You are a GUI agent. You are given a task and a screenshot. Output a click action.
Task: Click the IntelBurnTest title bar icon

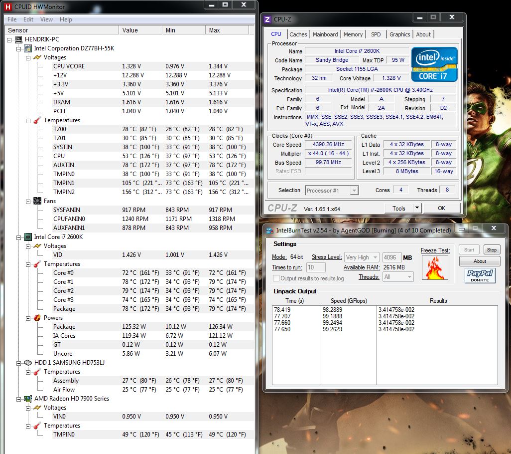coord(270,230)
